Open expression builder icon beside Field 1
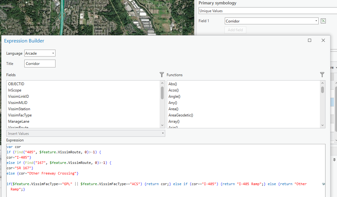The image size is (337, 197). tap(323, 21)
